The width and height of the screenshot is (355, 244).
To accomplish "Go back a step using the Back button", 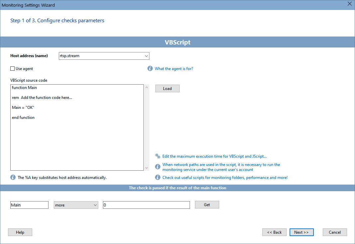I will 274,232.
